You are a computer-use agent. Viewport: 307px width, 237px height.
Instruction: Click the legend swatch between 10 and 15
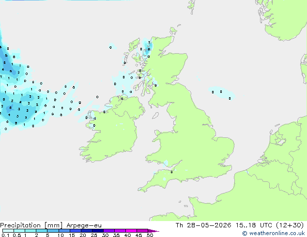[64, 231]
